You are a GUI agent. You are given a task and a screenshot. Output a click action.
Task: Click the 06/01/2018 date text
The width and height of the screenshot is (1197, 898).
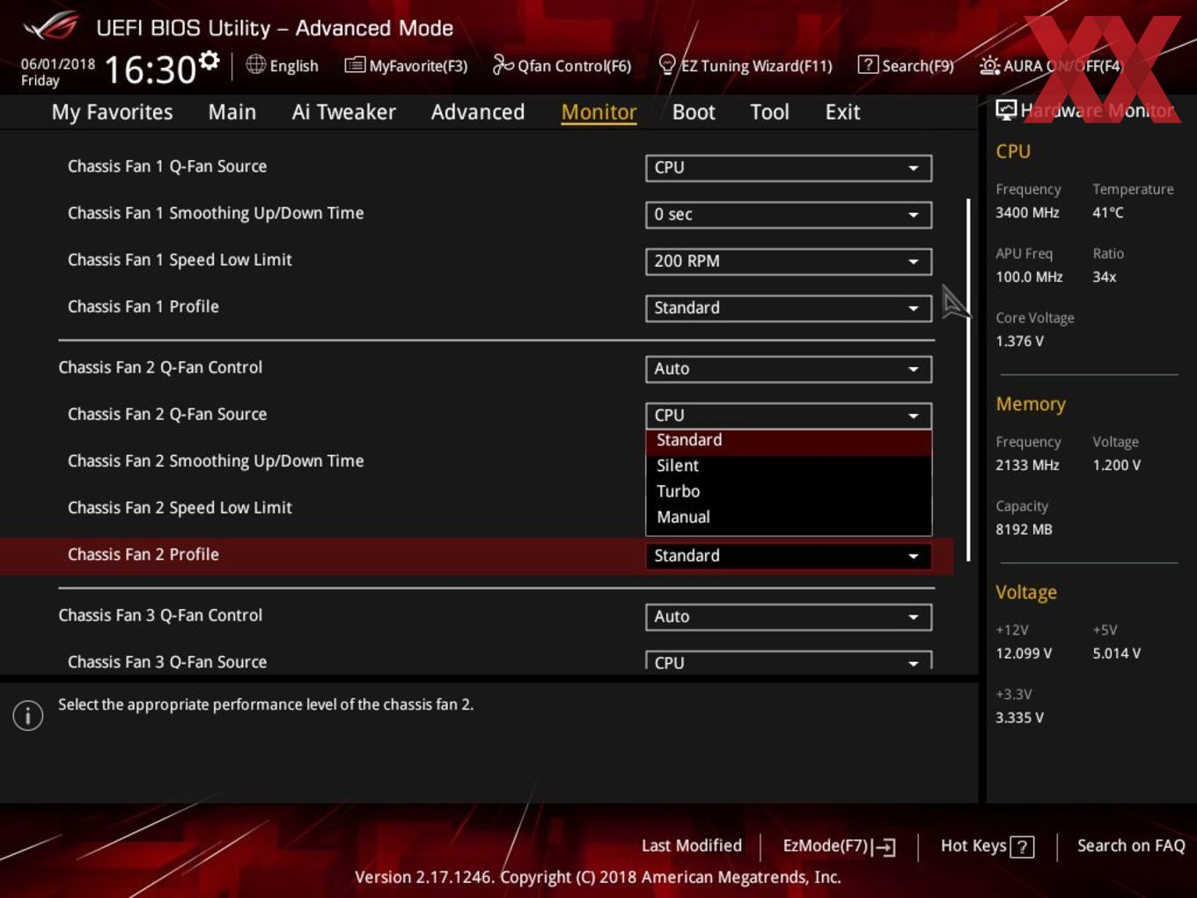coord(58,63)
